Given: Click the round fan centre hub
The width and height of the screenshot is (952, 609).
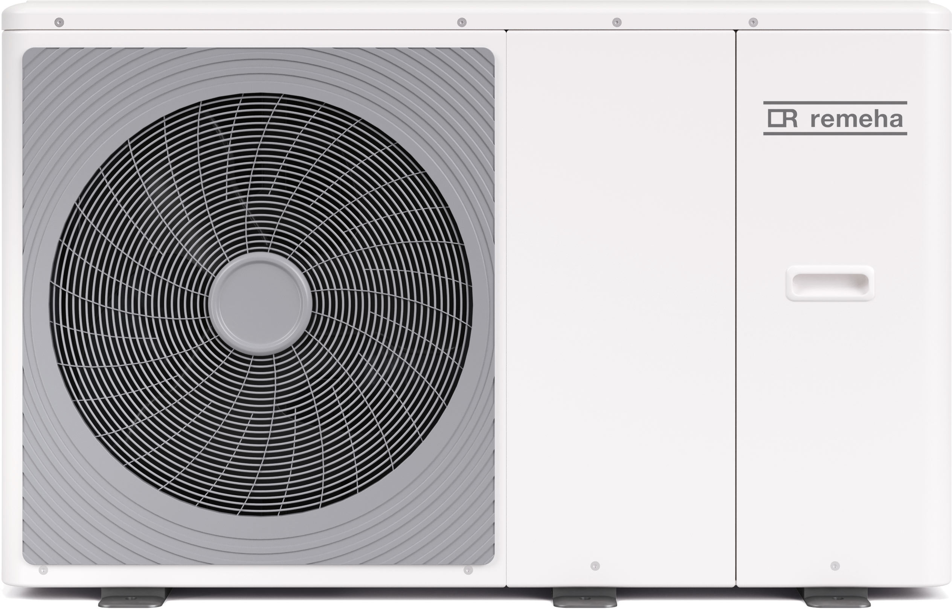Looking at the screenshot, I should (260, 304).
